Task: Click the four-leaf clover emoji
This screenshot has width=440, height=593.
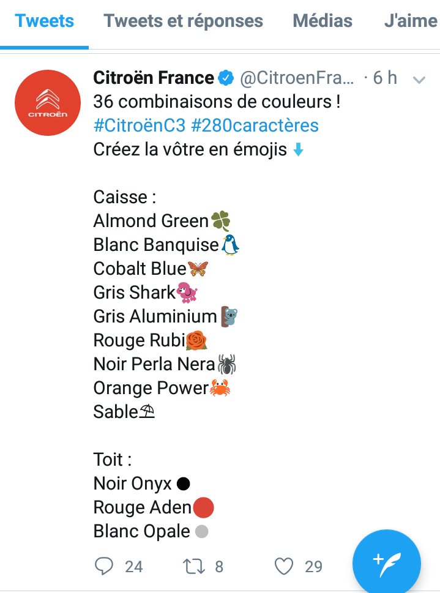Action: click(x=220, y=221)
